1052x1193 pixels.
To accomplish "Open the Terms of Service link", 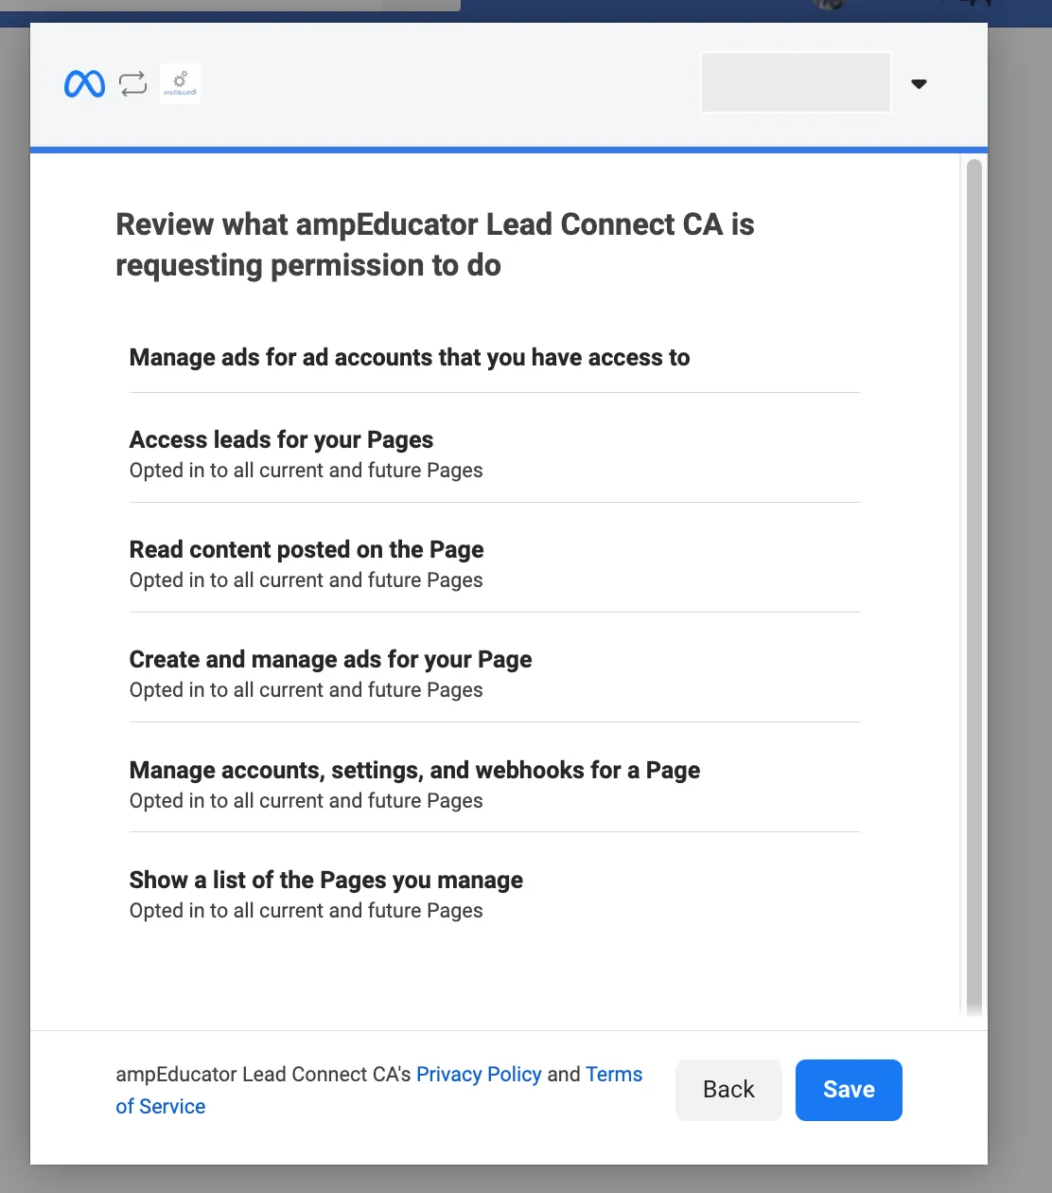I will [x=614, y=1075].
